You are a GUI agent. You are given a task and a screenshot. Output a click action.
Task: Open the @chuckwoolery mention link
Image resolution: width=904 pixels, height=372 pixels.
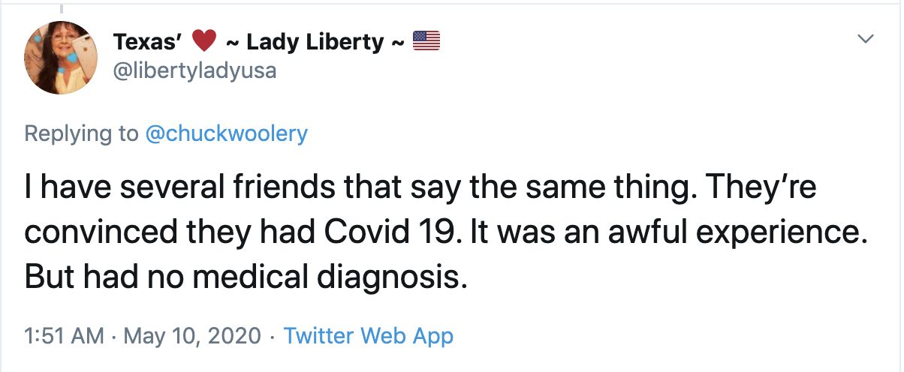click(x=225, y=133)
